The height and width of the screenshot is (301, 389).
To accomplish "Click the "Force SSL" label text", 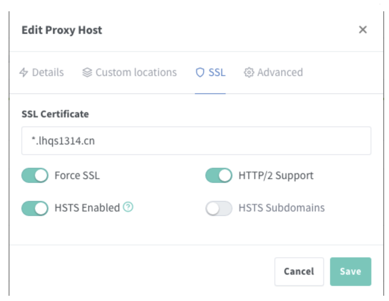I will pos(77,176).
